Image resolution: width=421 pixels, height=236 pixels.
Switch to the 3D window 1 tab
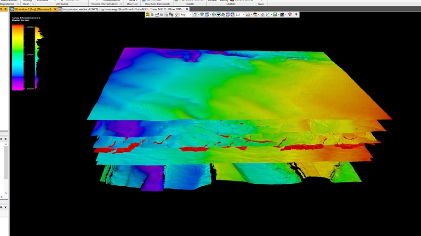click(34, 9)
